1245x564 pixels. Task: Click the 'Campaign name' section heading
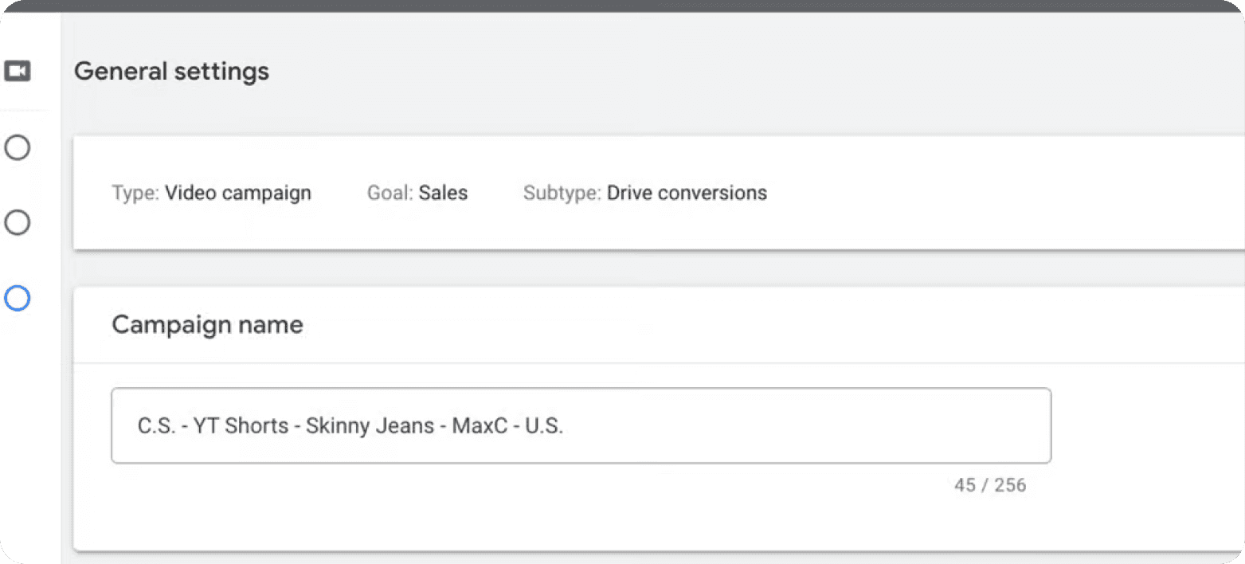click(x=207, y=325)
